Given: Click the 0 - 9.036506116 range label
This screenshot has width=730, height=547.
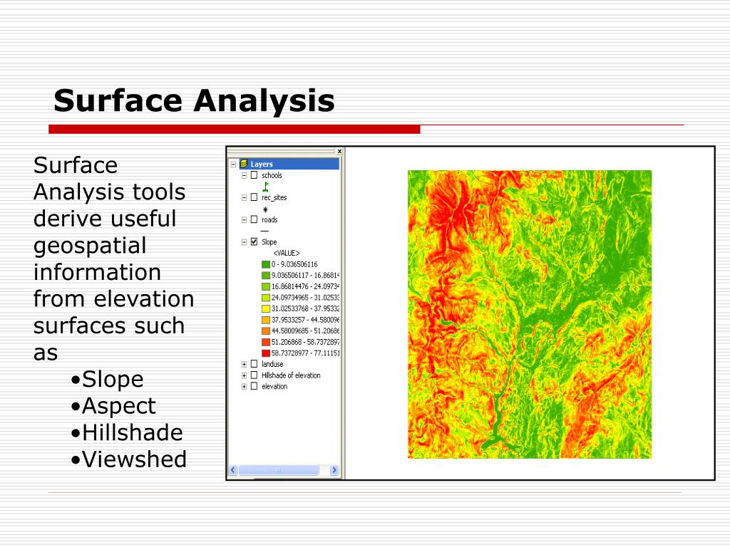Looking at the screenshot, I should pyautogui.click(x=294, y=264).
